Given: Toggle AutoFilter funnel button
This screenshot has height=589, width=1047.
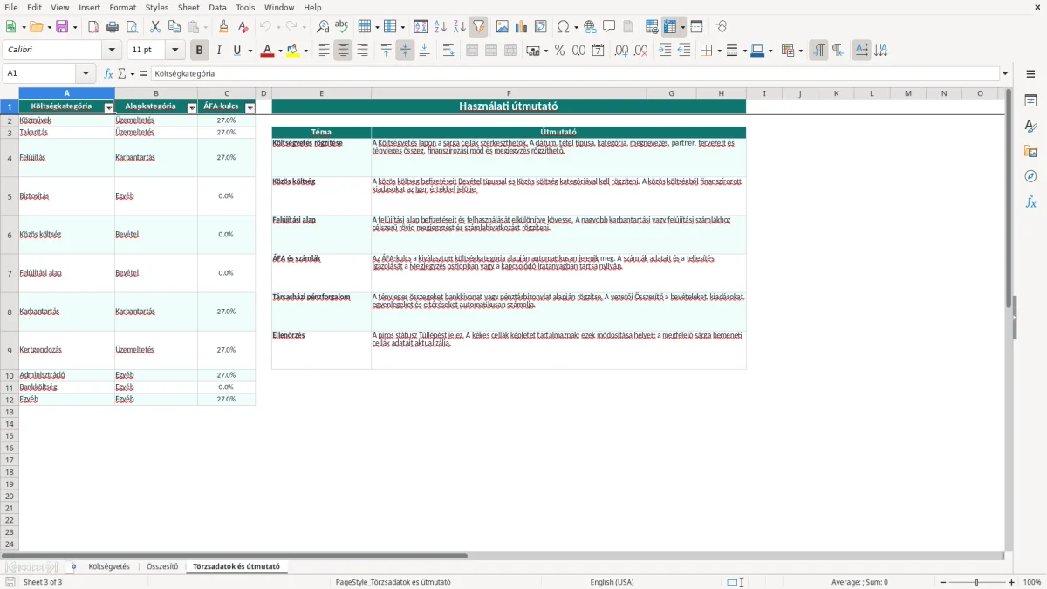Looking at the screenshot, I should pos(479,27).
